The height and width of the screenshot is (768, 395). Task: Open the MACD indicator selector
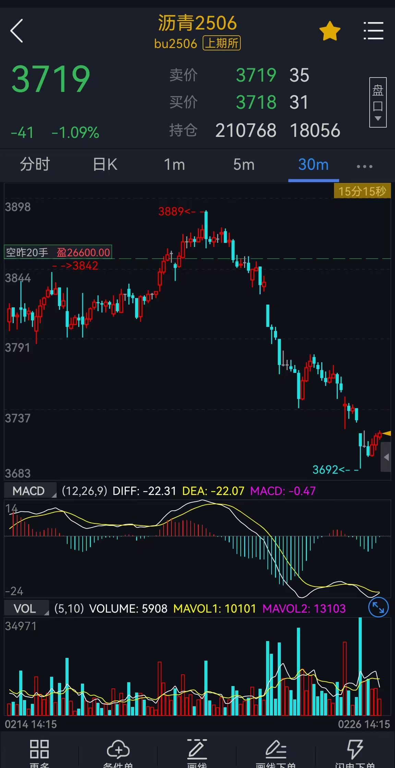pyautogui.click(x=30, y=491)
